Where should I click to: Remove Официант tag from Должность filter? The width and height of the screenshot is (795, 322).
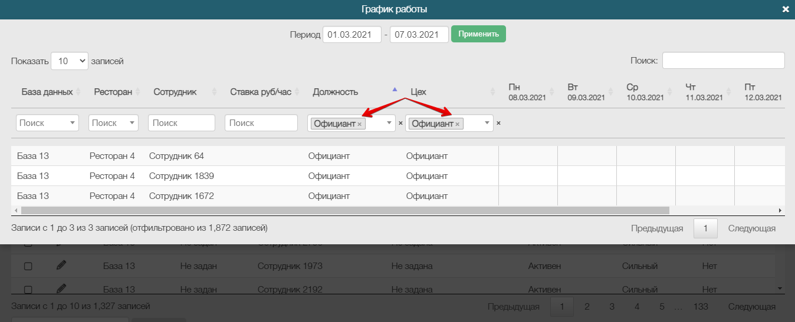pos(360,124)
